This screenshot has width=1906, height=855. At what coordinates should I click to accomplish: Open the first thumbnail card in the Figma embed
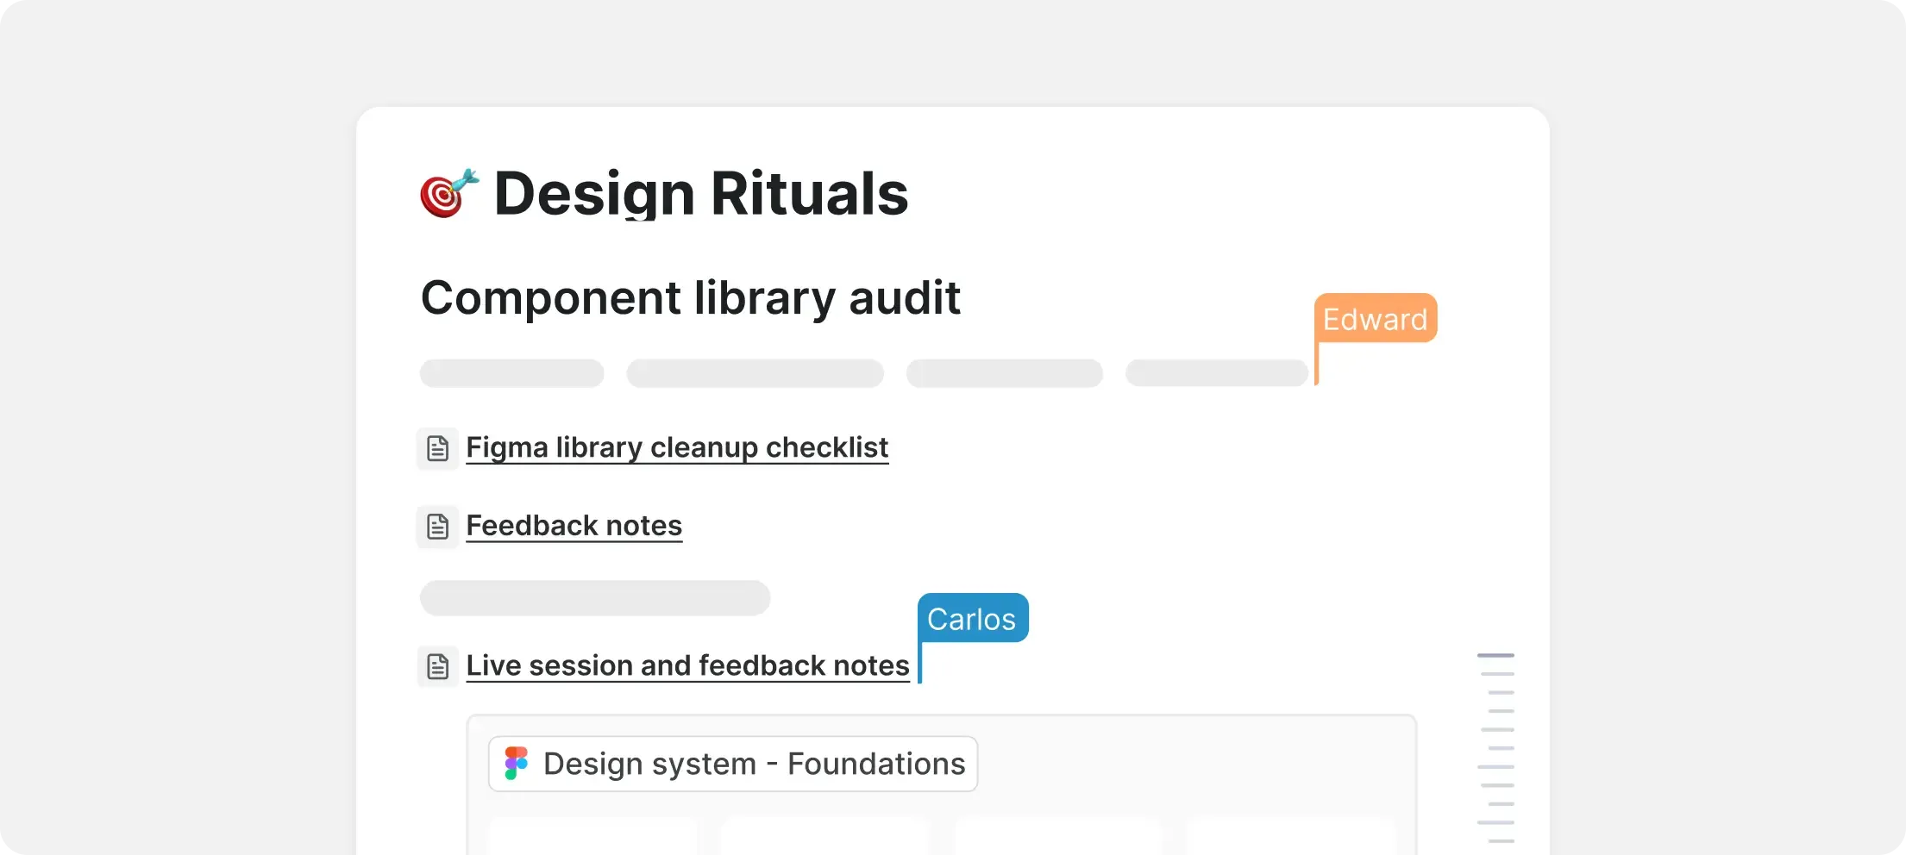[593, 836]
